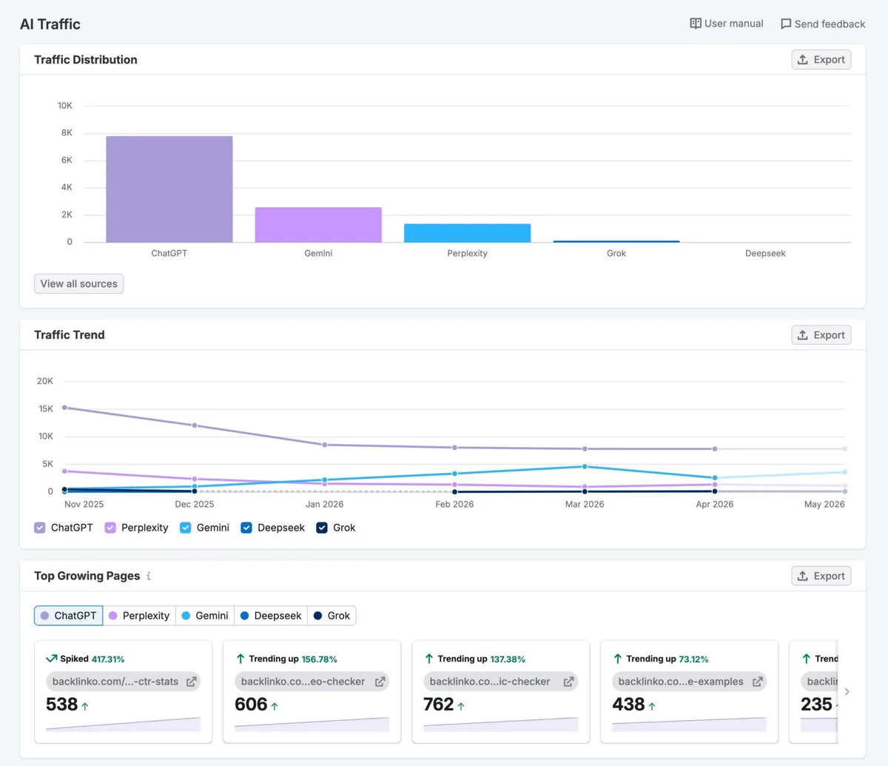The width and height of the screenshot is (888, 766).
Task: Open the Top Growing Pages info icon
Action: [149, 576]
